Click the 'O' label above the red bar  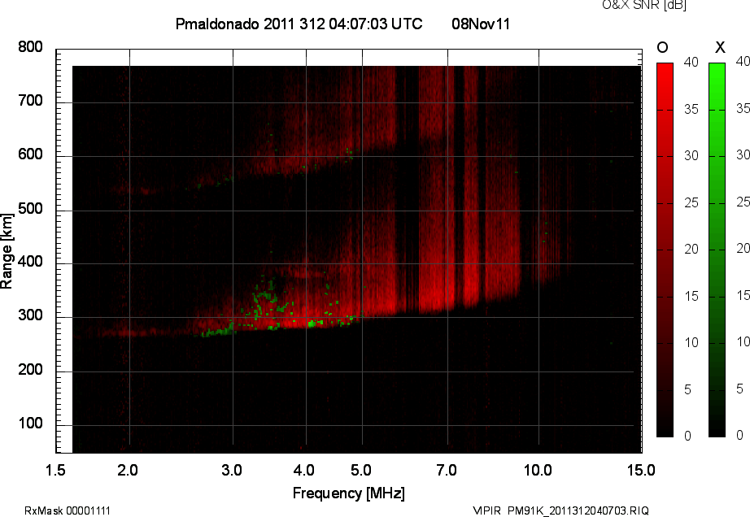click(x=662, y=47)
